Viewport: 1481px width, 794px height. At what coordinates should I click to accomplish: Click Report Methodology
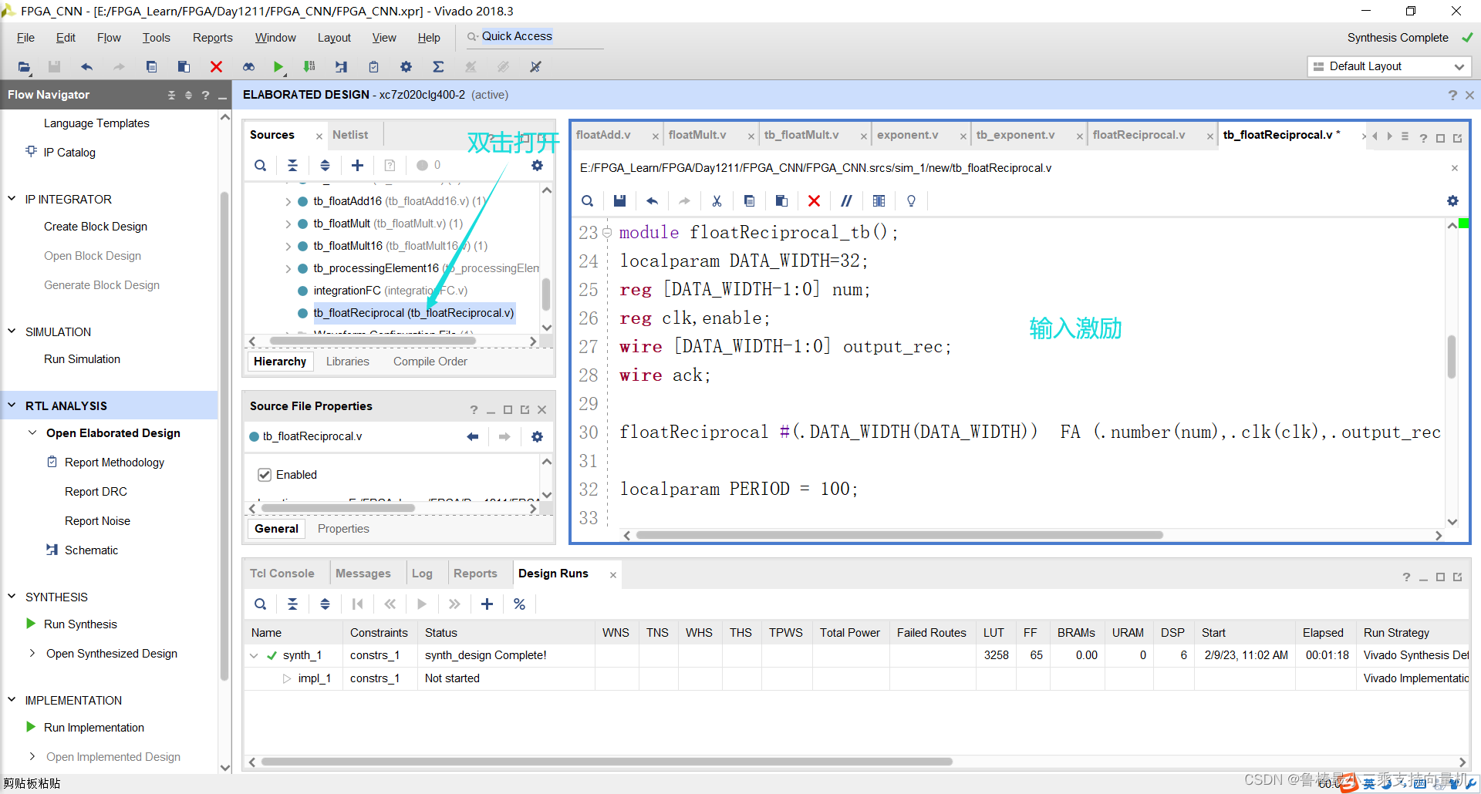click(114, 463)
